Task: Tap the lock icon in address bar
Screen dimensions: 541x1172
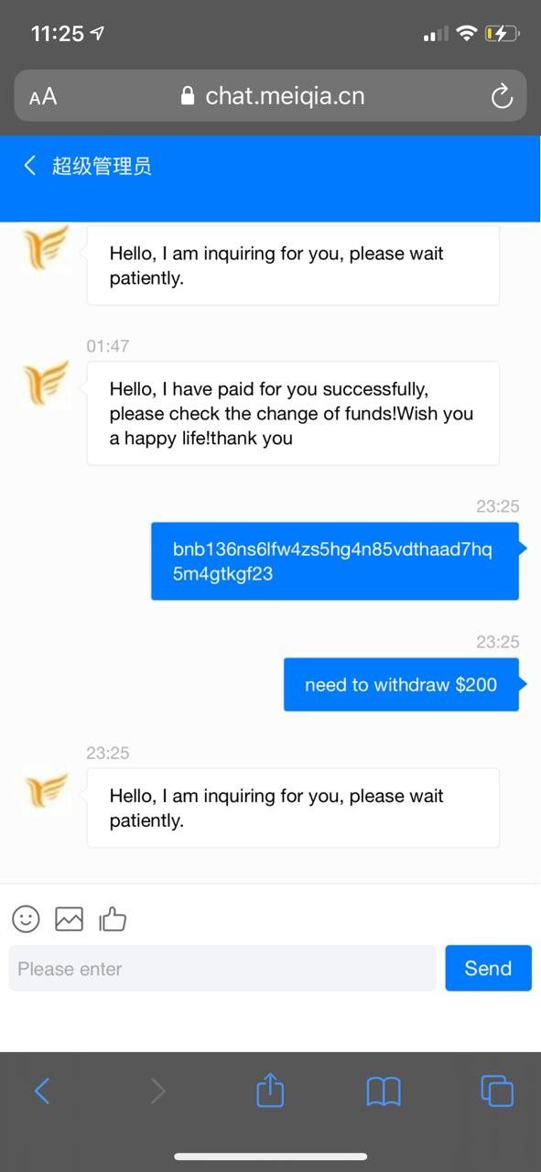Action: [x=188, y=96]
